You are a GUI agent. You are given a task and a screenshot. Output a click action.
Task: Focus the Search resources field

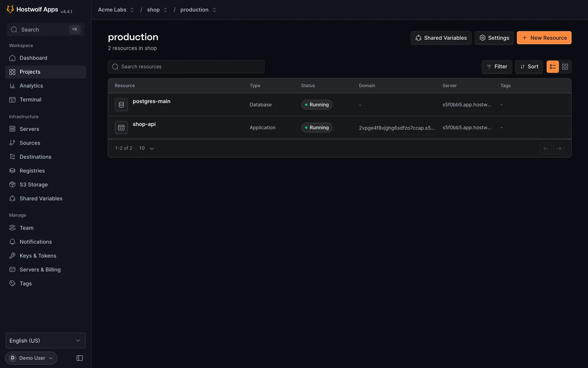(x=186, y=67)
